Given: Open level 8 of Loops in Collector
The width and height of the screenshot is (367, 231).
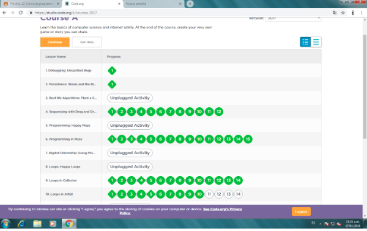Looking at the screenshot, I should [180, 180].
